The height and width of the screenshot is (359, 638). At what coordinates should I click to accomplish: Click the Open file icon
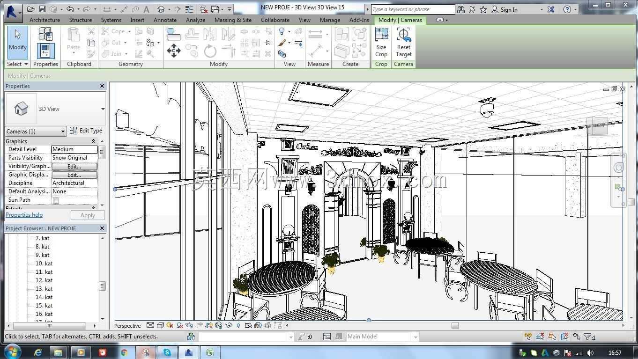(31, 9)
